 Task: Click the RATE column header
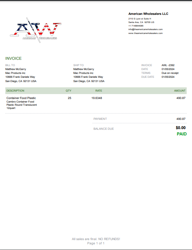[x=99, y=91]
